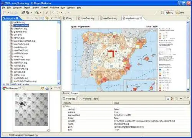
Task: Switch to the Preview editor tab
Action: click(74, 93)
